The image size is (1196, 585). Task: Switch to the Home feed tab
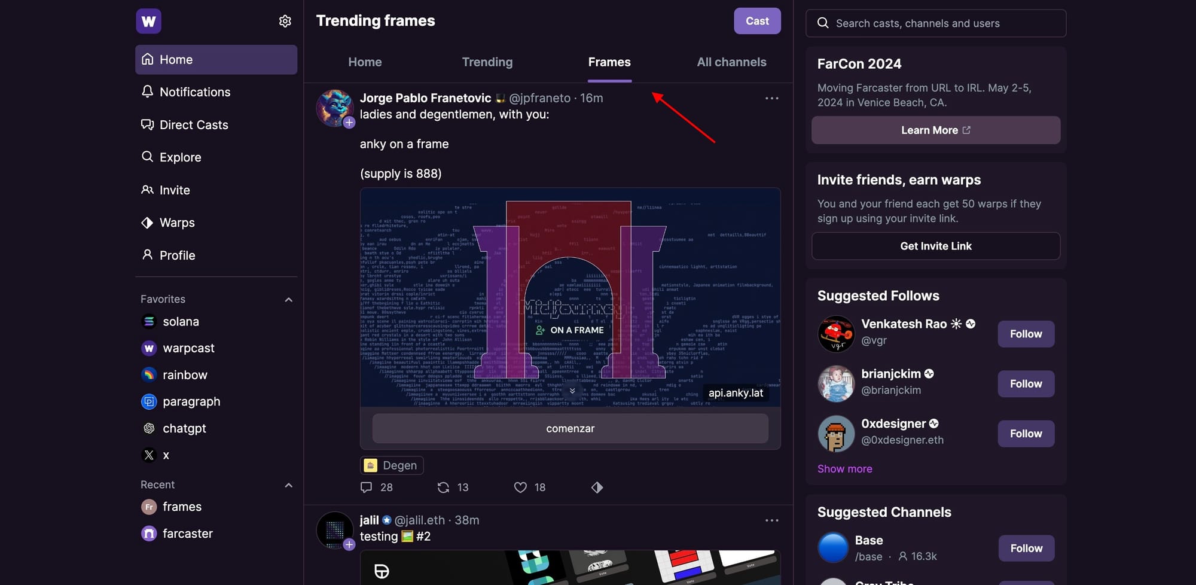tap(365, 62)
